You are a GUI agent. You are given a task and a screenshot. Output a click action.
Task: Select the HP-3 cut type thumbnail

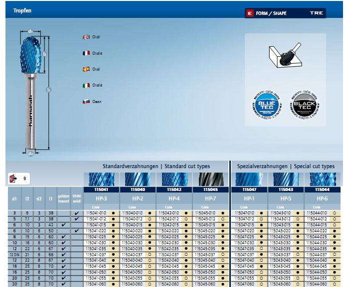(102, 179)
